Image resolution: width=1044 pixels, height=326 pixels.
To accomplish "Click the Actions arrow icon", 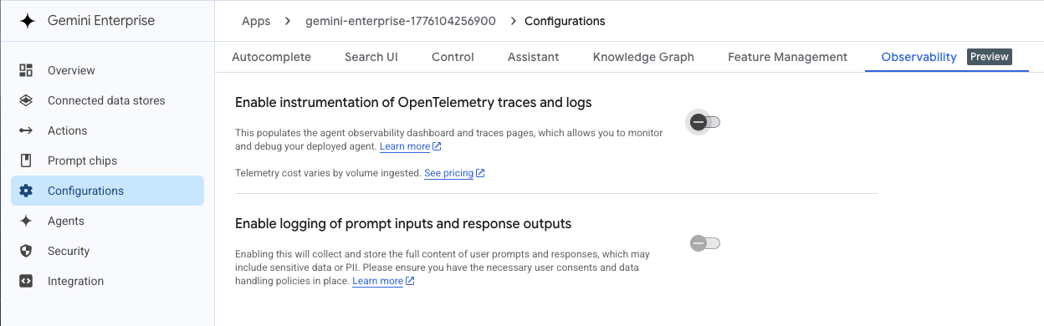I will 26,130.
